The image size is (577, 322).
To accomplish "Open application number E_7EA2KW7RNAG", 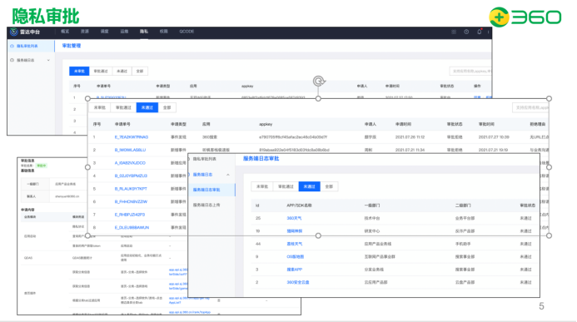I will pyautogui.click(x=132, y=137).
